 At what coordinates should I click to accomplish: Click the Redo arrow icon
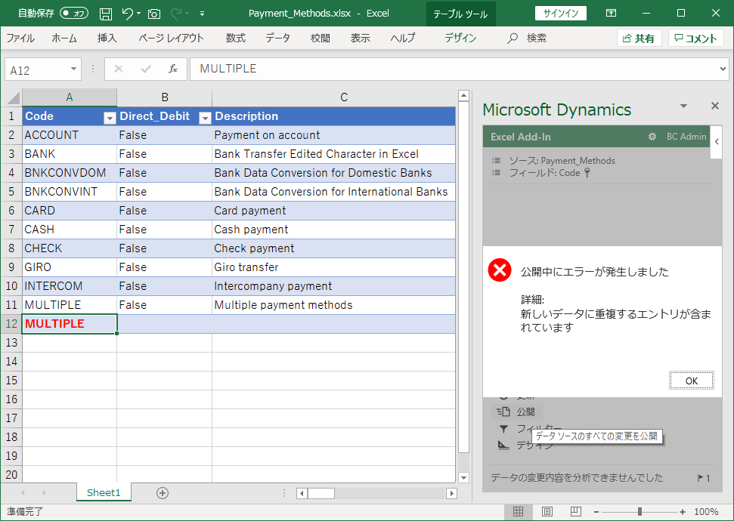[176, 14]
